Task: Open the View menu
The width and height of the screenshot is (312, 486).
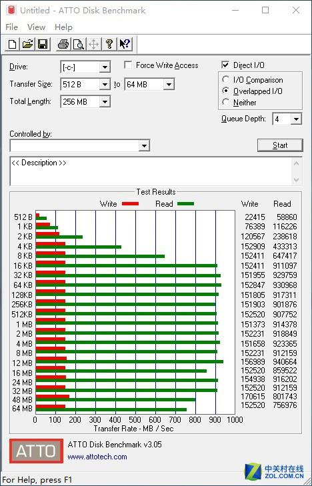Action: pyautogui.click(x=36, y=27)
